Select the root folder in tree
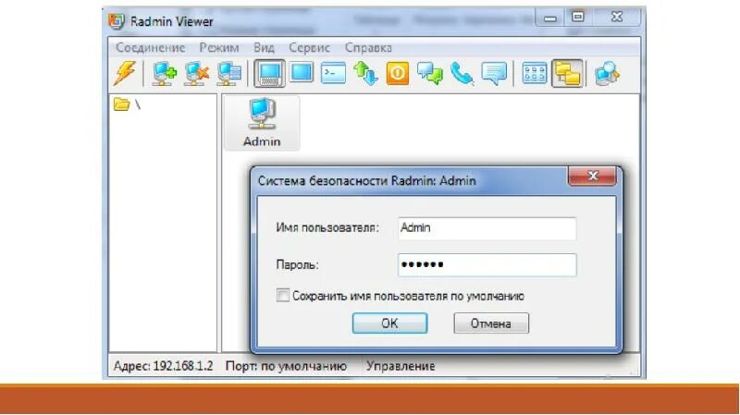The image size is (740, 415). point(127,104)
